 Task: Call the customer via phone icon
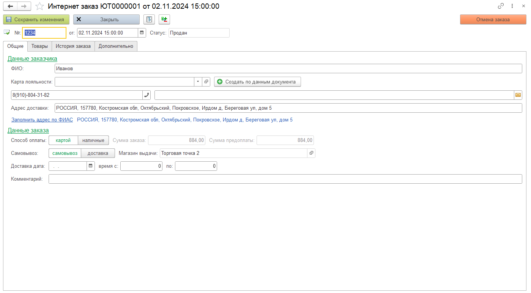[147, 95]
